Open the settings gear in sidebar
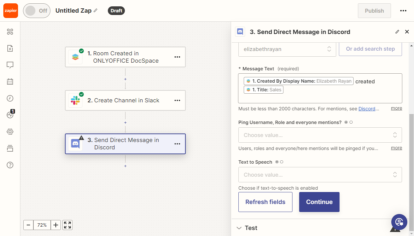 pyautogui.click(x=10, y=132)
